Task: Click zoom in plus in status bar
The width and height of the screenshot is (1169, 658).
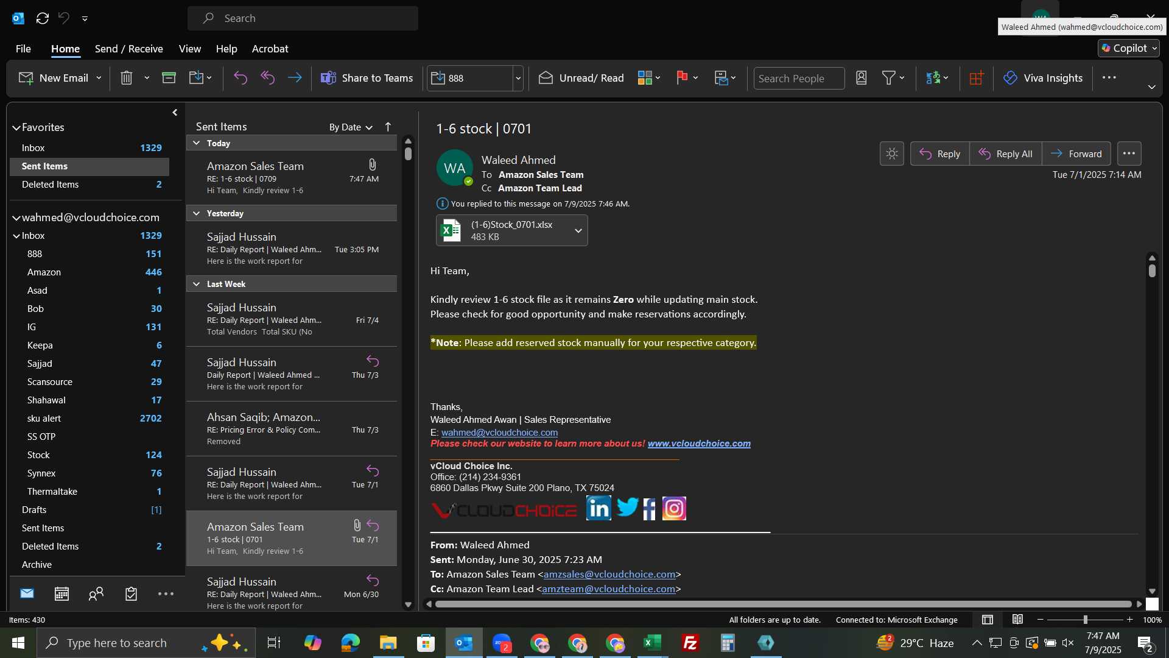Action: (x=1129, y=620)
